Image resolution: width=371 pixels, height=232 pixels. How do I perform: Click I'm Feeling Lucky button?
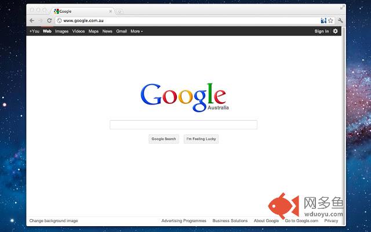pos(201,139)
